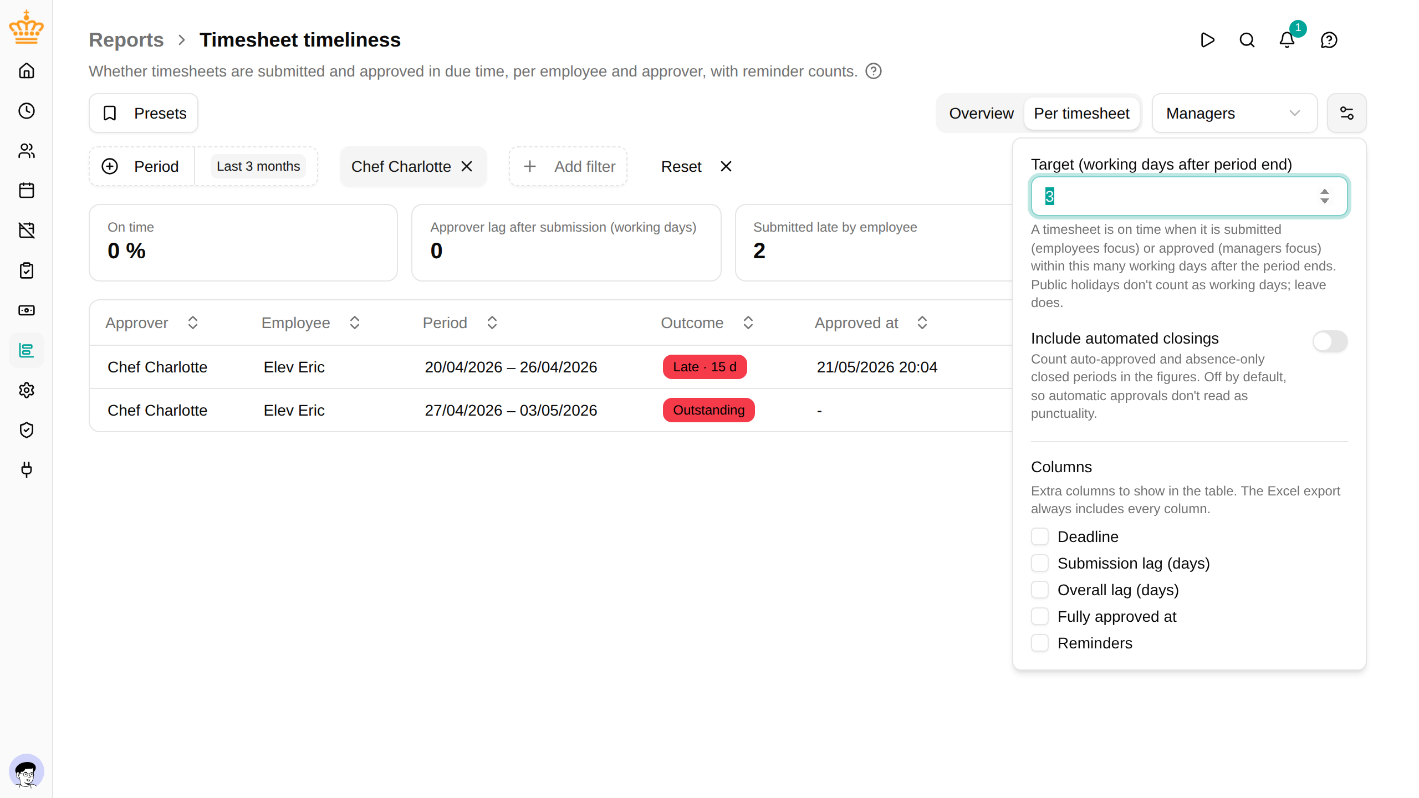This screenshot has height=798, width=1419.
Task: Open the clipboard check sidebar icon
Action: (27, 270)
